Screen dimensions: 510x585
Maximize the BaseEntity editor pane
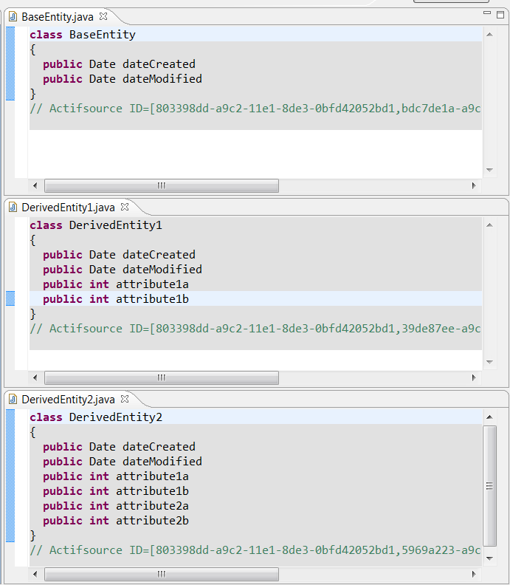[500, 13]
